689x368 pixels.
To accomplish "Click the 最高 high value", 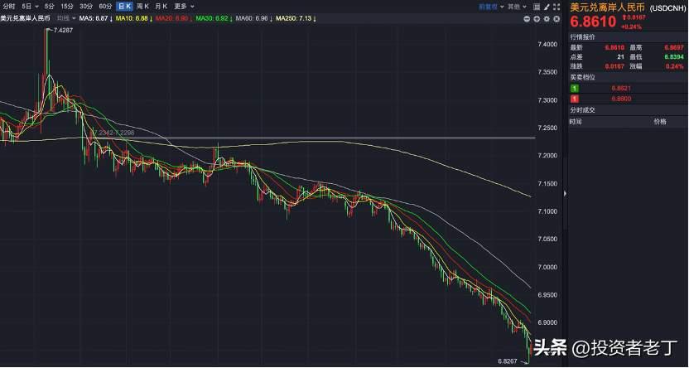I will (675, 47).
